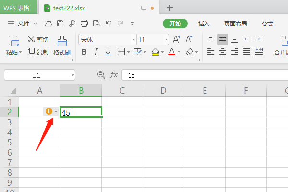This screenshot has width=288, height=192.
Task: Align text left horizontally
Action: (211, 52)
